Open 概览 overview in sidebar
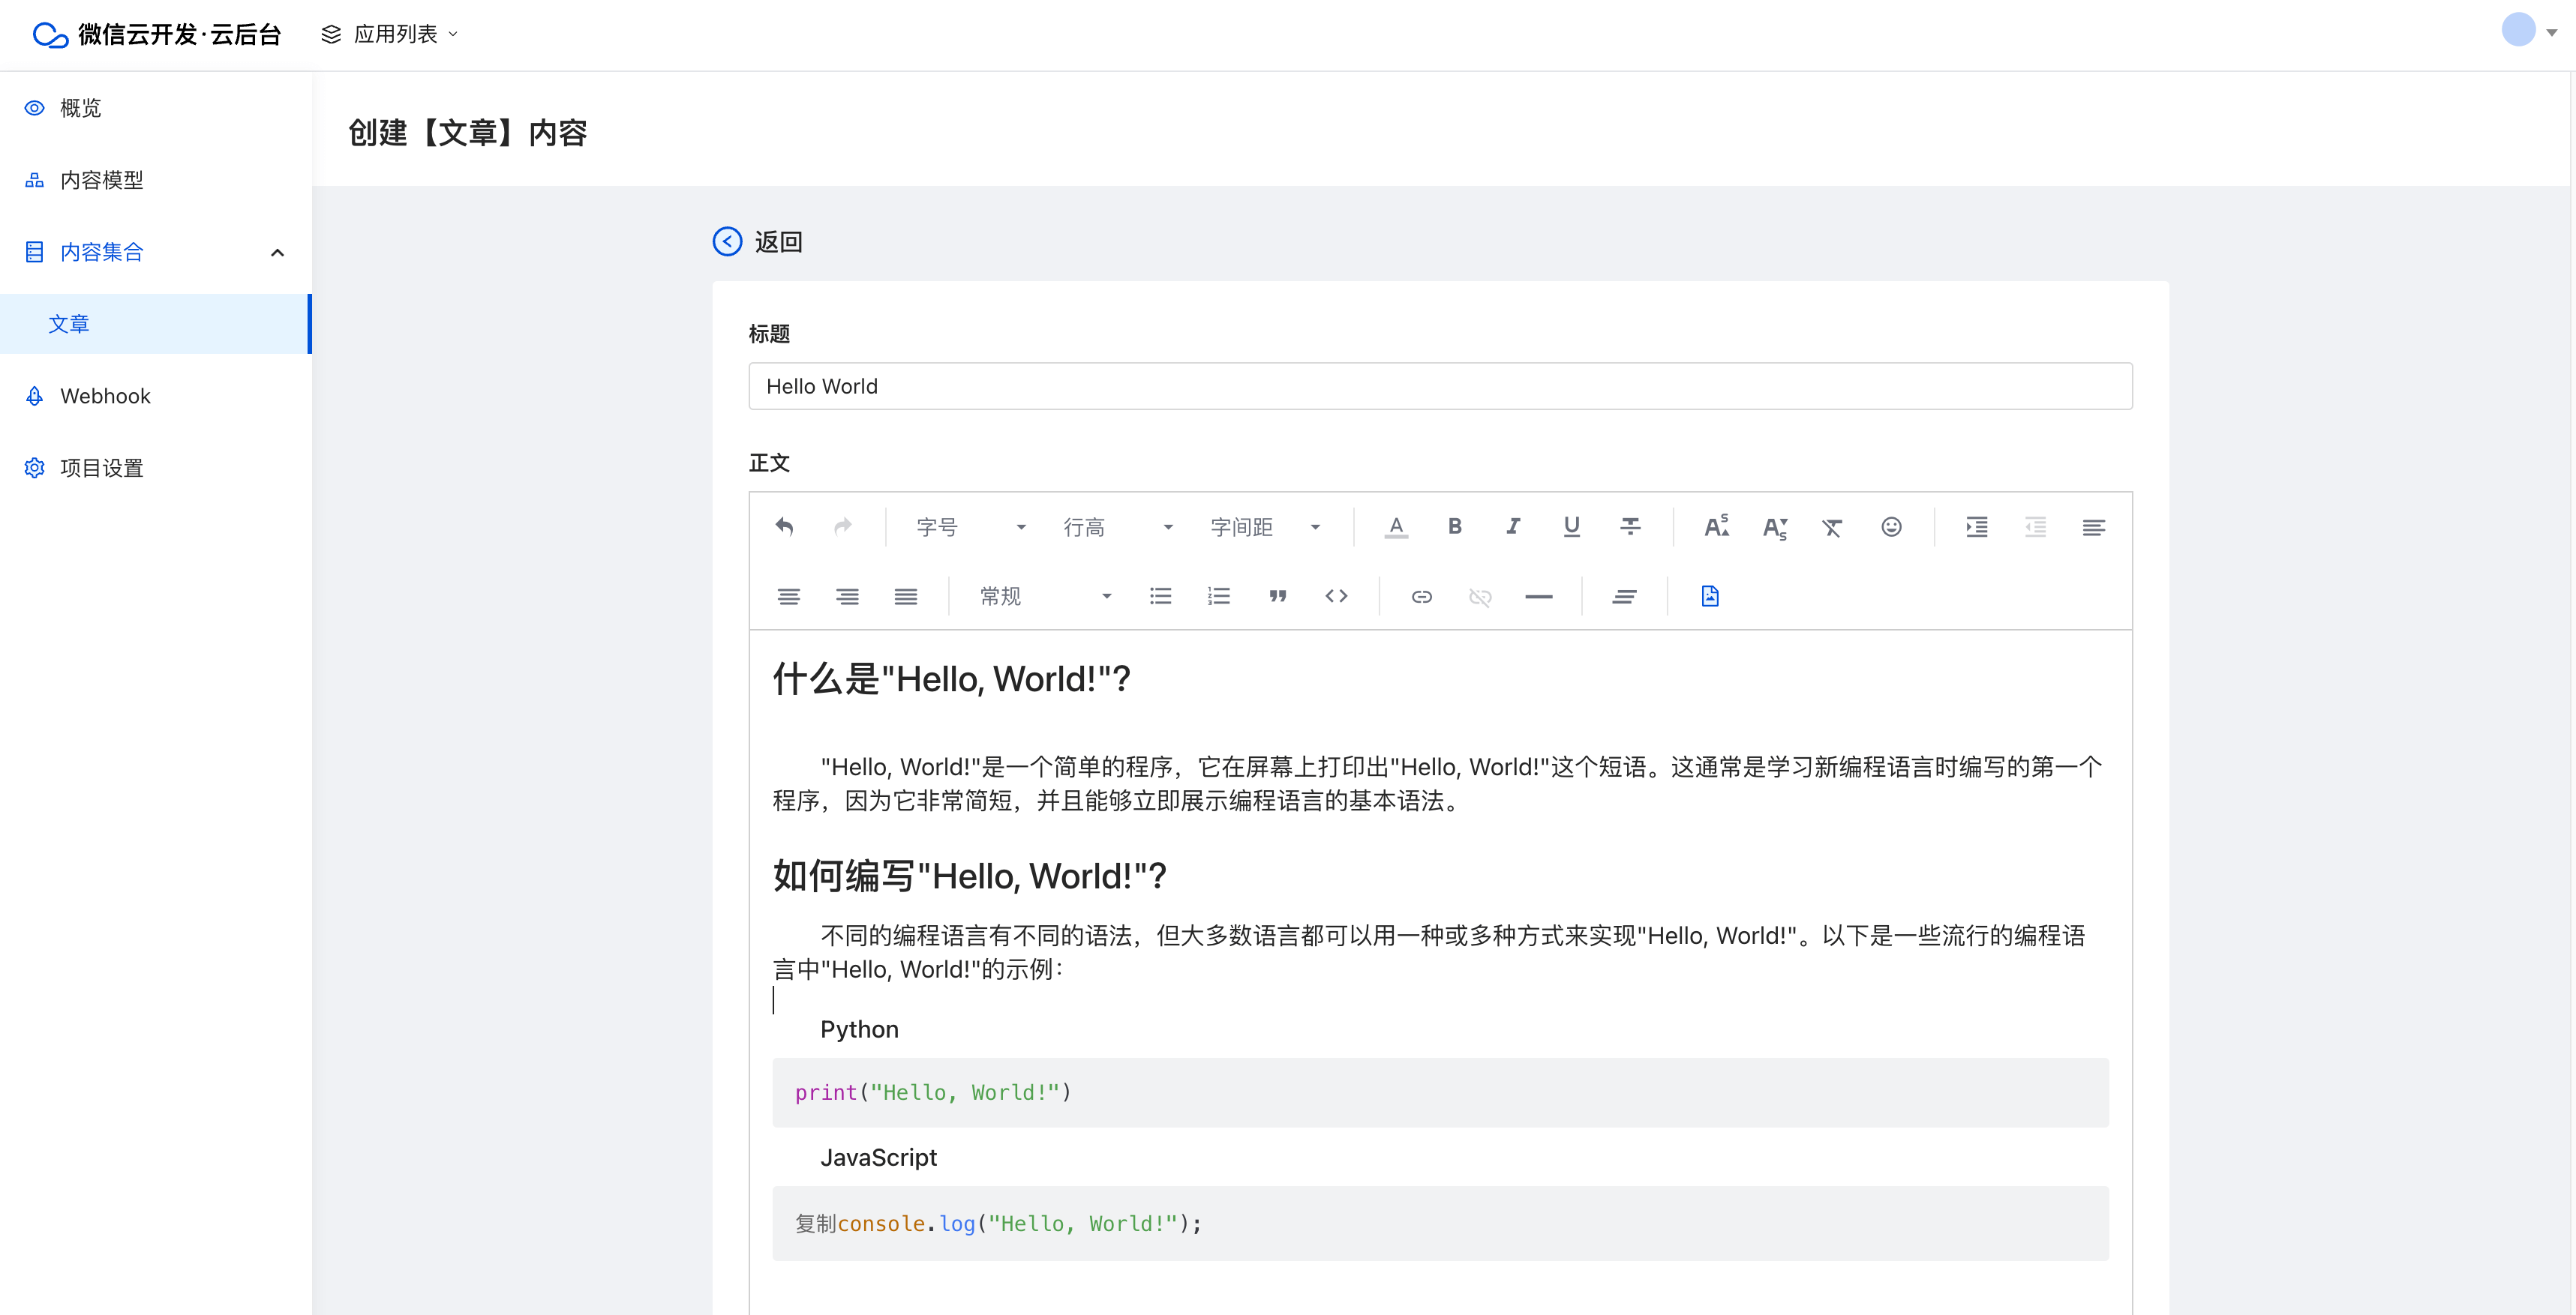This screenshot has height=1315, width=2576. [x=156, y=108]
